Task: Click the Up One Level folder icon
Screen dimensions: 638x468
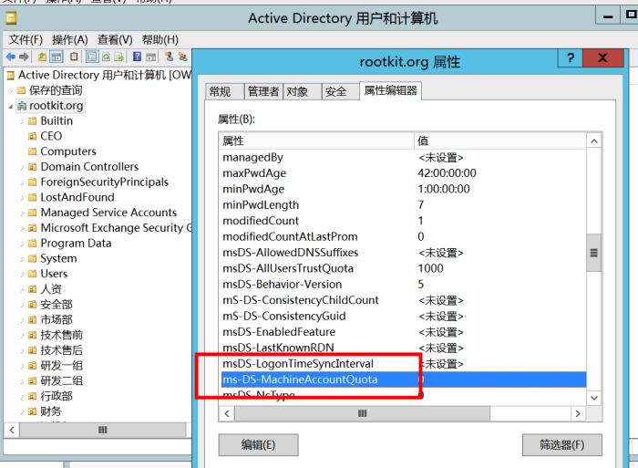Action: tap(42, 57)
